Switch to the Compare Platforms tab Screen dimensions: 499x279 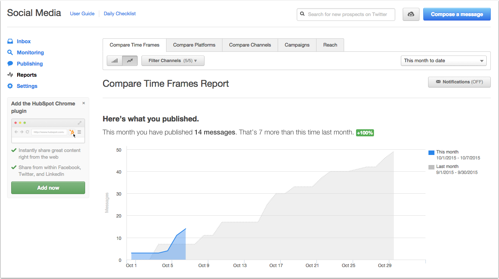[x=194, y=45]
